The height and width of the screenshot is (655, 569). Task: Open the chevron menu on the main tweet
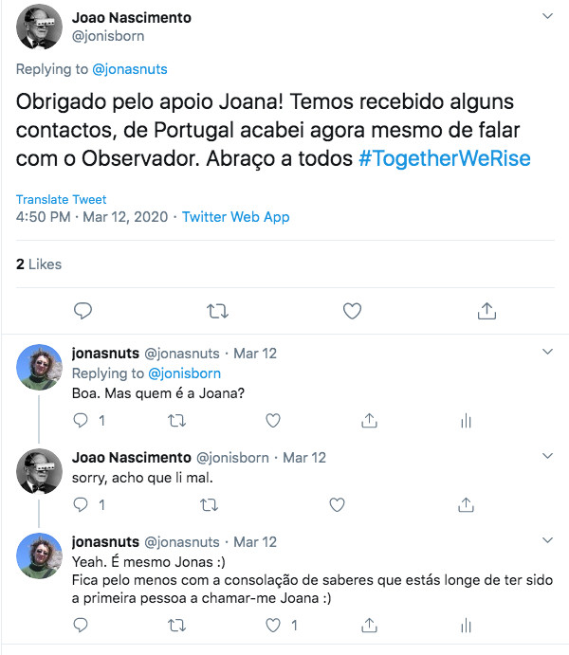[547, 16]
